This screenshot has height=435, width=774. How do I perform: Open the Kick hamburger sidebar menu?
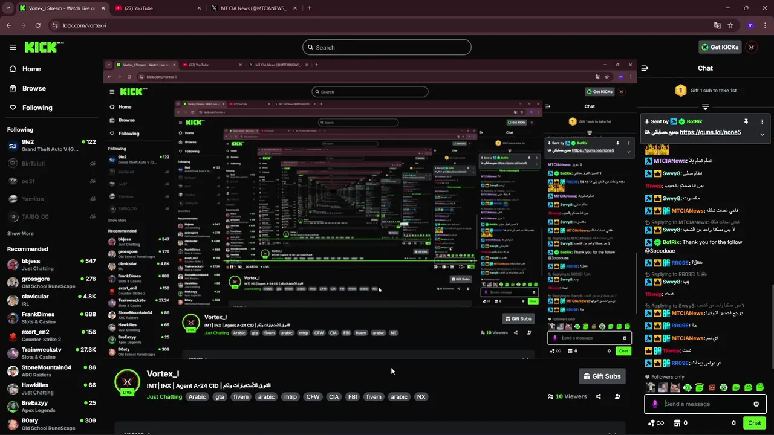coord(13,47)
